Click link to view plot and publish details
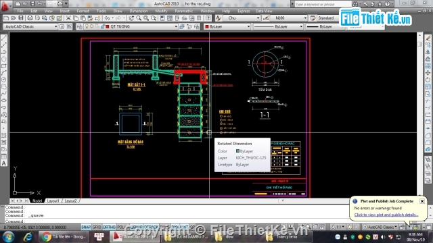The height and width of the screenshot is (243, 433). coord(386,215)
